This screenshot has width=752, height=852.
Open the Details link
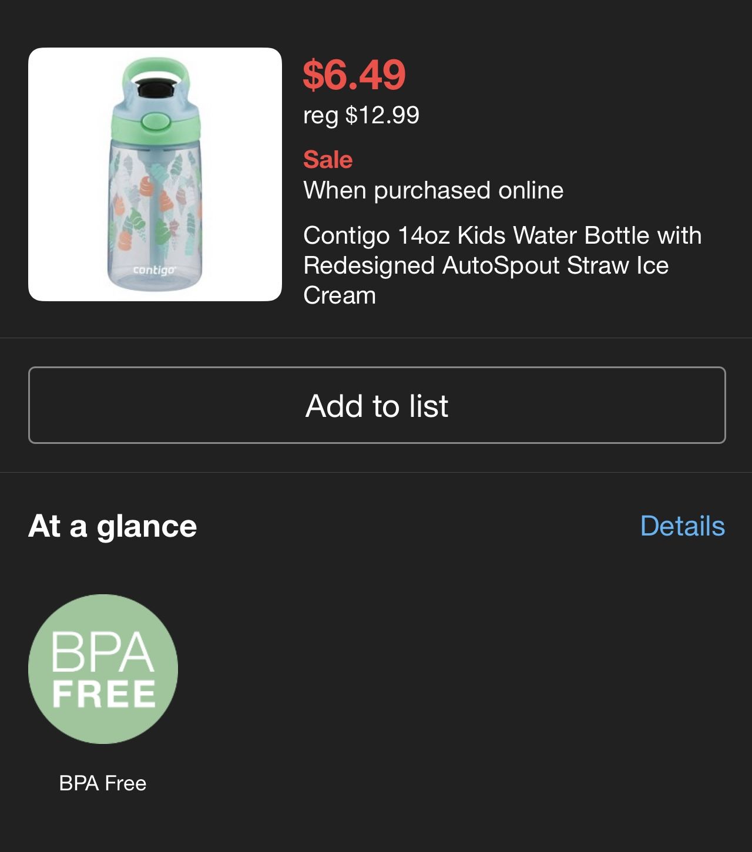click(682, 526)
